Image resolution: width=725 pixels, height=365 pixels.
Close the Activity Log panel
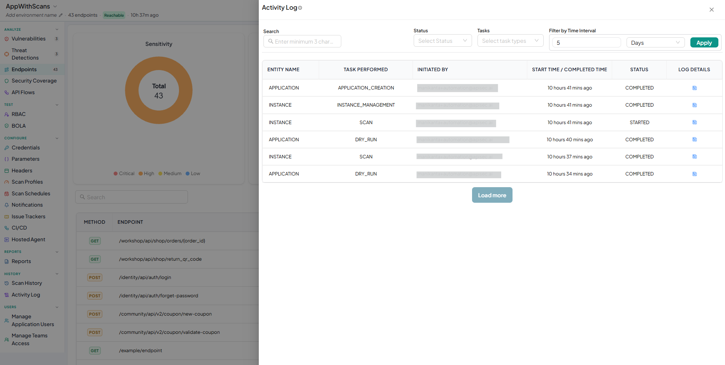tap(711, 10)
